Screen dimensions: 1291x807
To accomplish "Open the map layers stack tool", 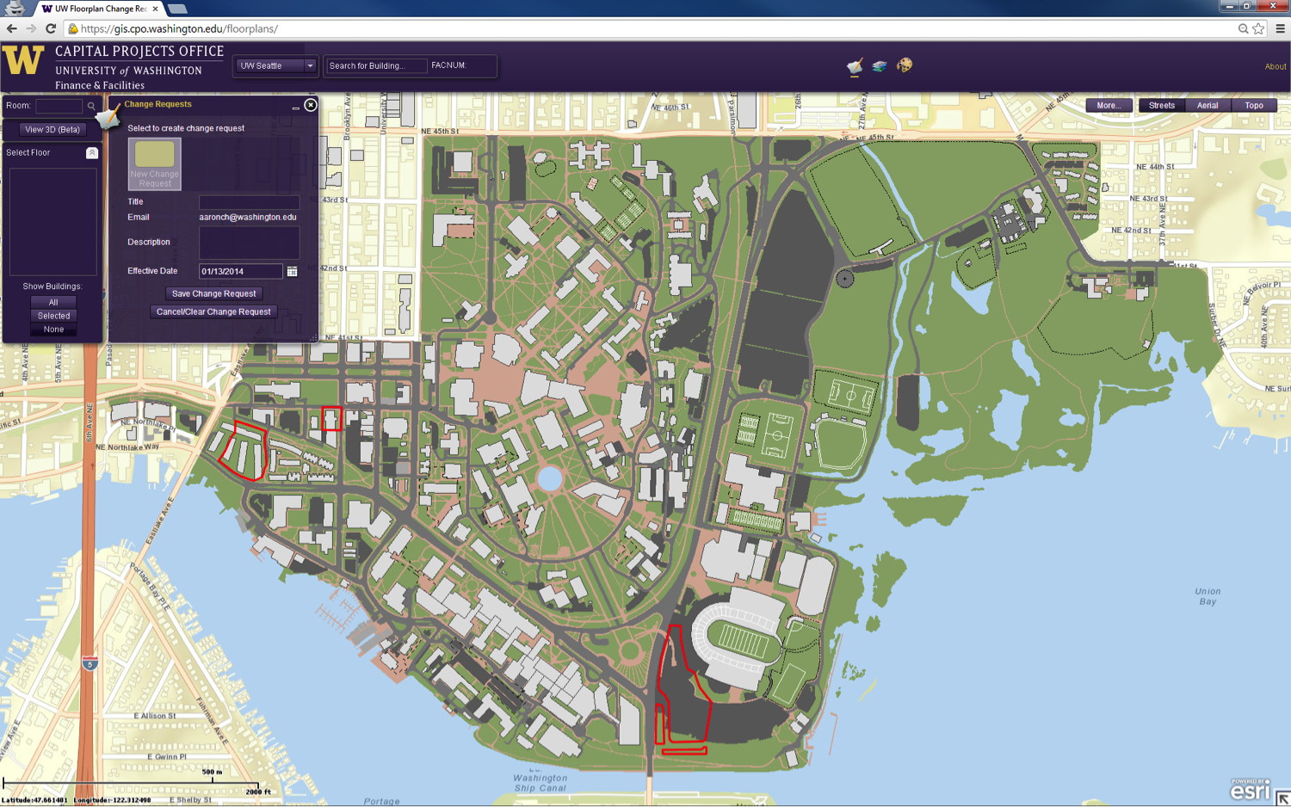I will (880, 66).
